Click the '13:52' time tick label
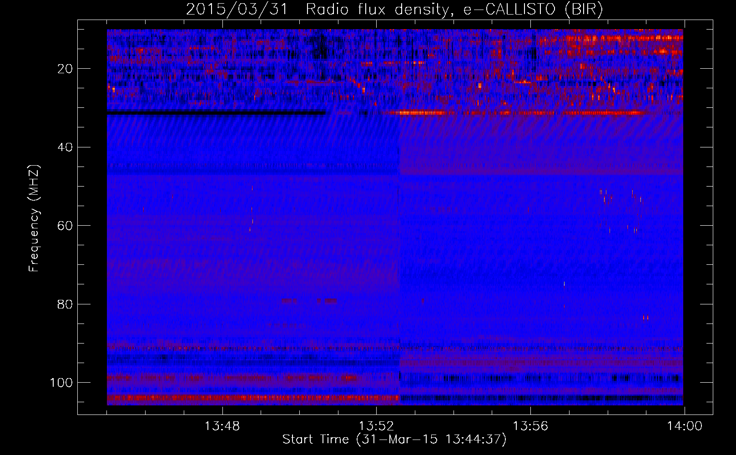The height and width of the screenshot is (455, 736). coord(376,426)
